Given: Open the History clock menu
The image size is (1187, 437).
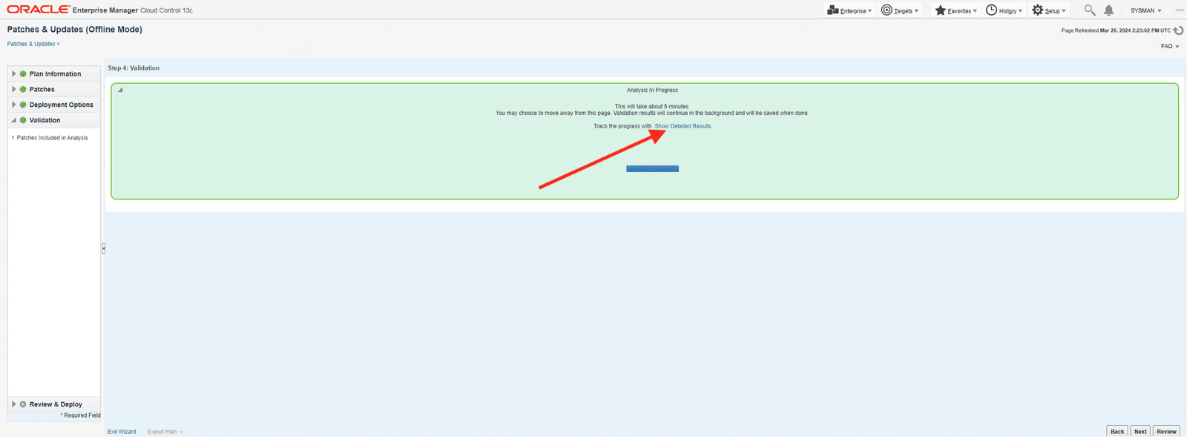Looking at the screenshot, I should [1004, 10].
